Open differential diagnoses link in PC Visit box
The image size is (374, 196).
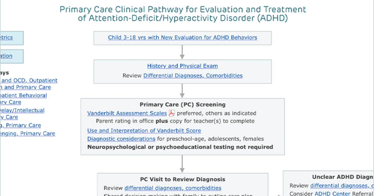coord(173,188)
